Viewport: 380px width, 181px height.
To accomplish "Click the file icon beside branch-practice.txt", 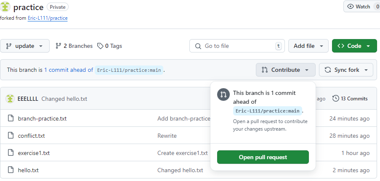I will tap(11, 118).
